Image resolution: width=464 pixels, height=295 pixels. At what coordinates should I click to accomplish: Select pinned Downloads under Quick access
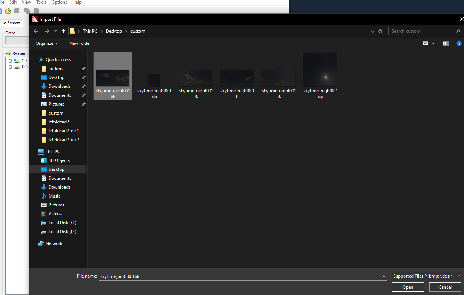59,86
